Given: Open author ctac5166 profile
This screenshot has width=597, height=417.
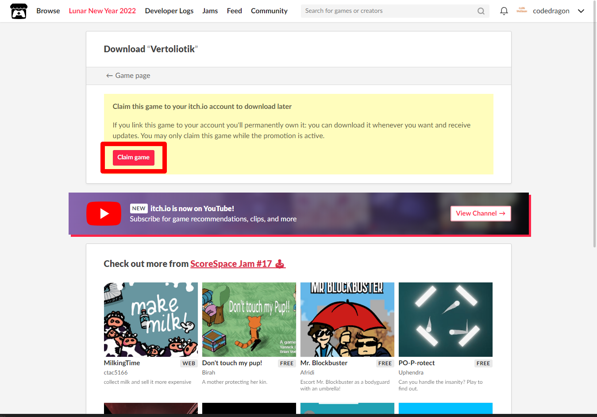Looking at the screenshot, I should coord(116,373).
